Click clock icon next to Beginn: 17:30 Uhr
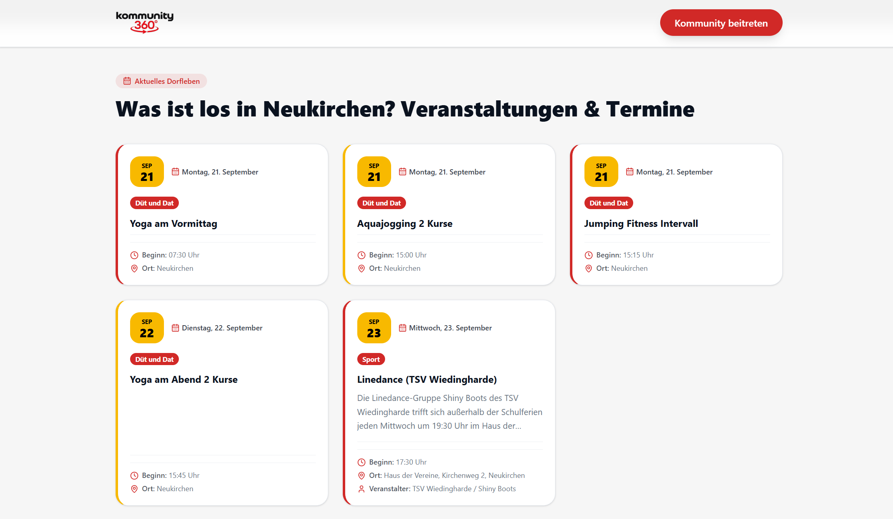The height and width of the screenshot is (519, 893). 362,462
